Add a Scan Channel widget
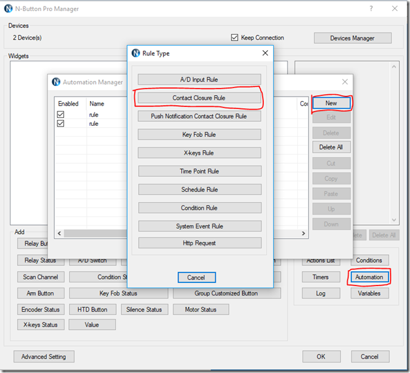 (40, 276)
